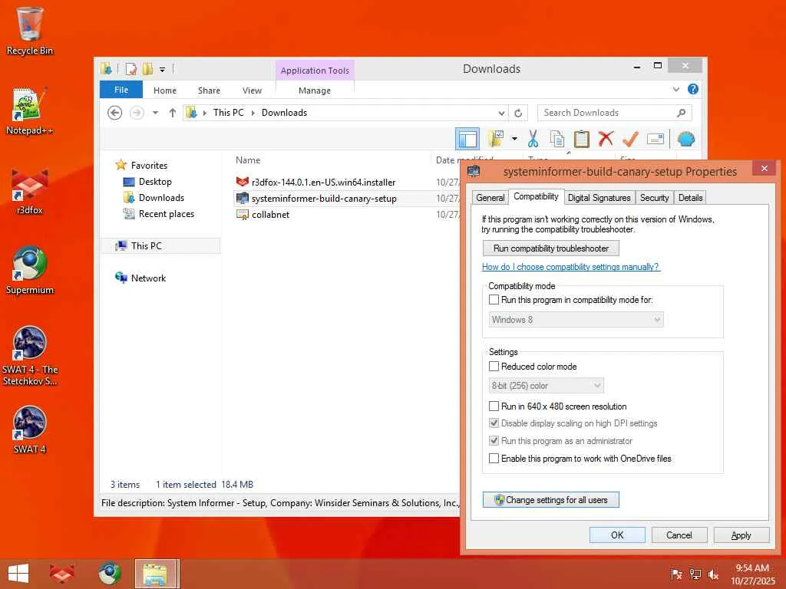The height and width of the screenshot is (589, 786).
Task: Click OK in Properties dialog
Action: (617, 535)
